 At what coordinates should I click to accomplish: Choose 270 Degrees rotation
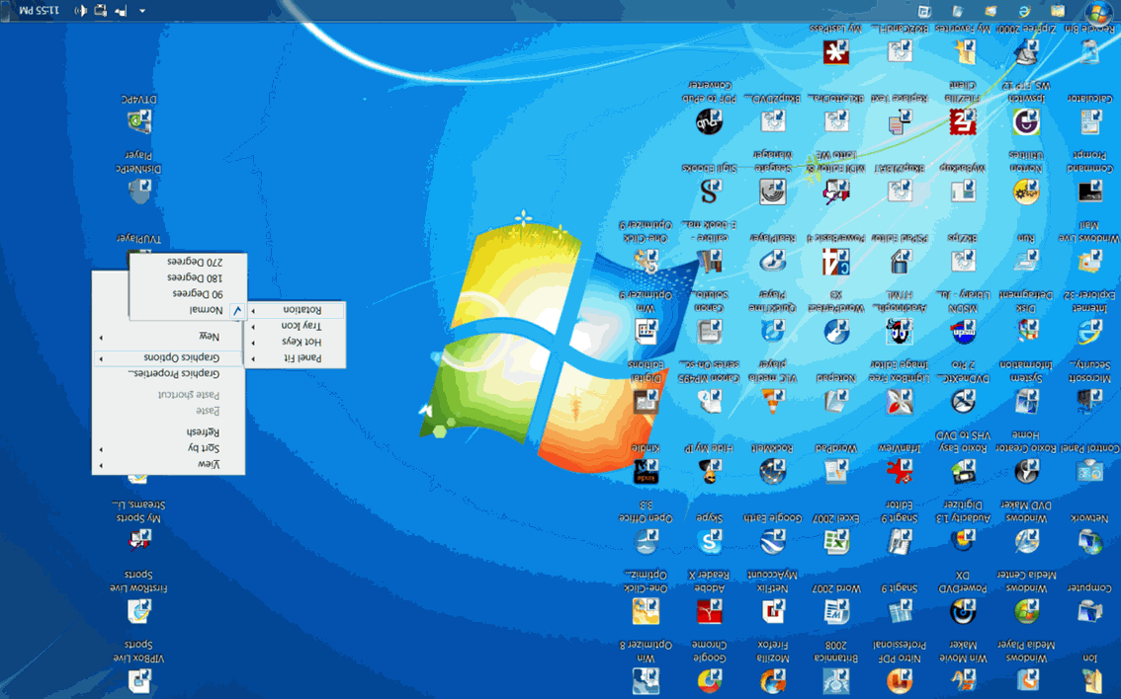188,262
